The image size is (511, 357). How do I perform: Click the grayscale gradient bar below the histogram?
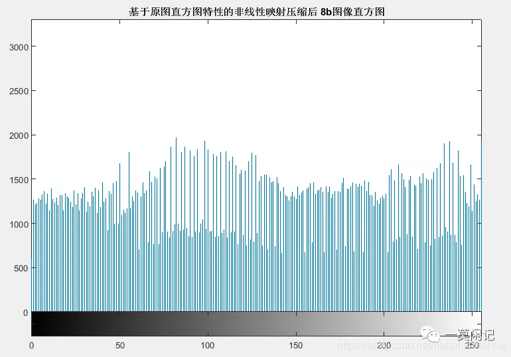pyautogui.click(x=256, y=324)
